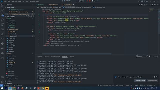Open the Terminal menu
This screenshot has height=90, width=160.
[x=32, y=1]
